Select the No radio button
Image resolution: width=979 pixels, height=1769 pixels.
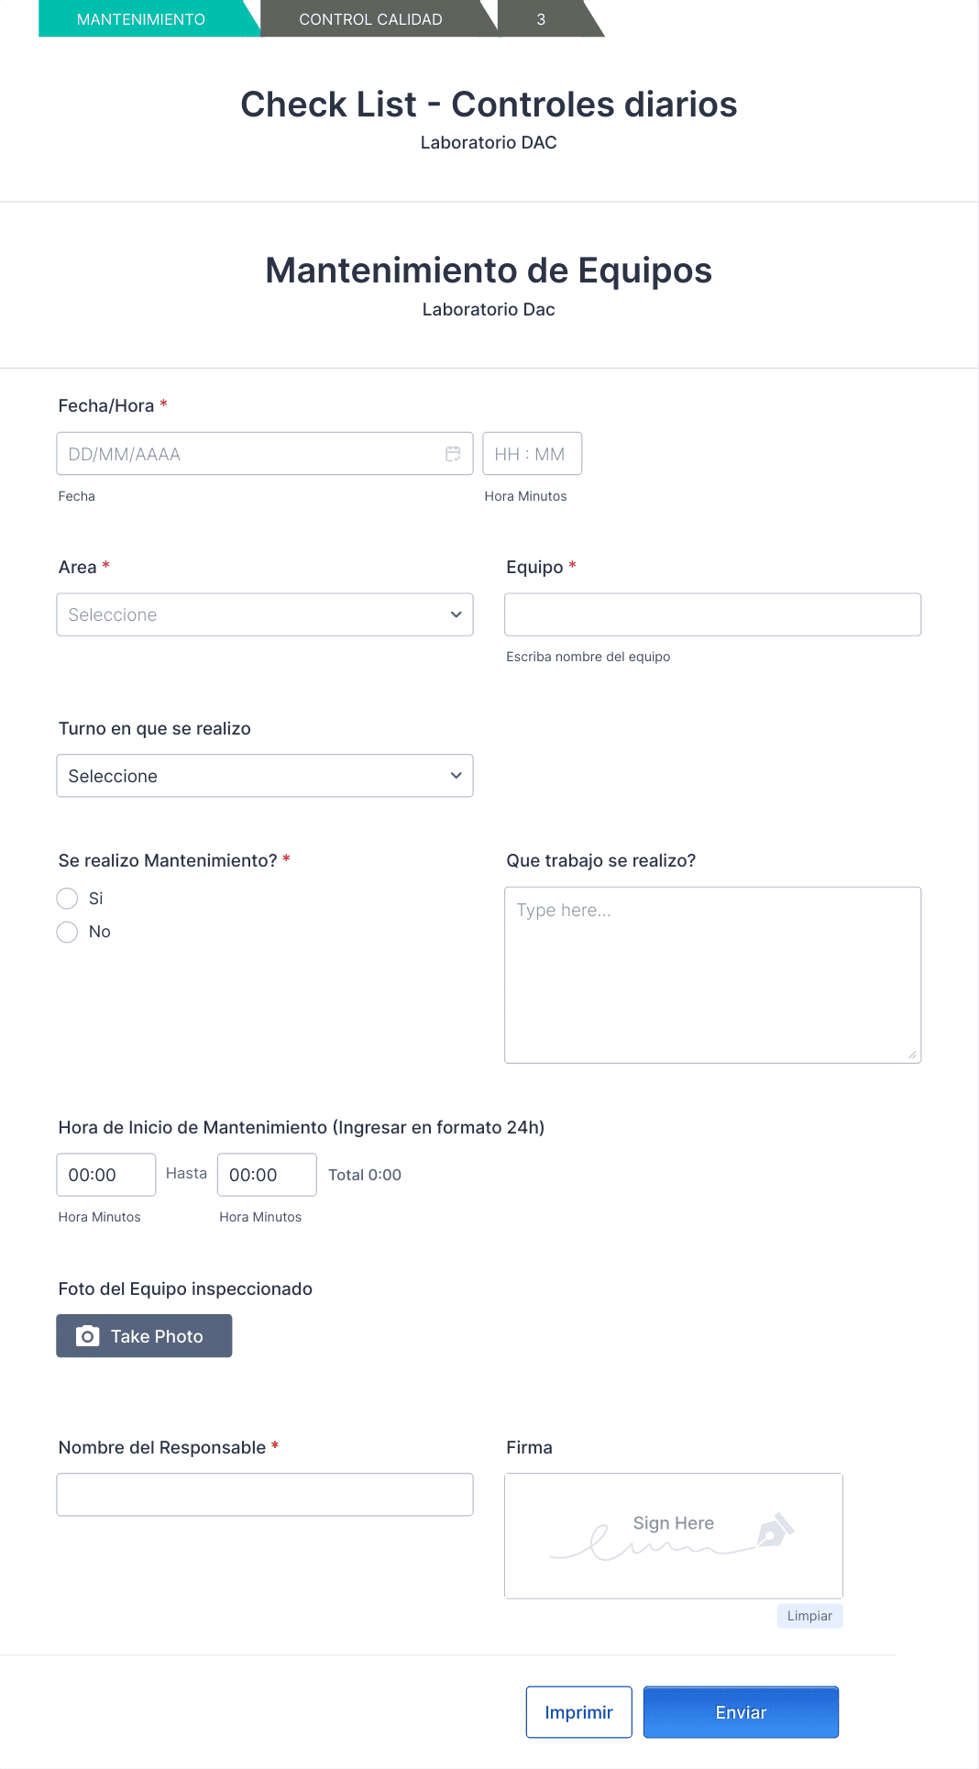[67, 932]
